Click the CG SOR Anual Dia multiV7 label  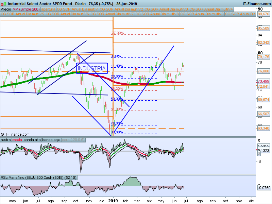112,14
